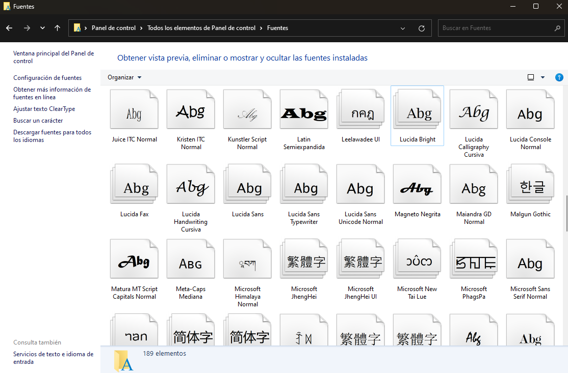Image resolution: width=568 pixels, height=373 pixels.
Task: Open the recent locations dropdown arrow
Action: point(42,28)
